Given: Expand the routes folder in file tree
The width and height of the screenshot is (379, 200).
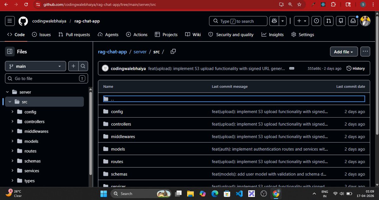Looking at the screenshot, I should point(12,151).
